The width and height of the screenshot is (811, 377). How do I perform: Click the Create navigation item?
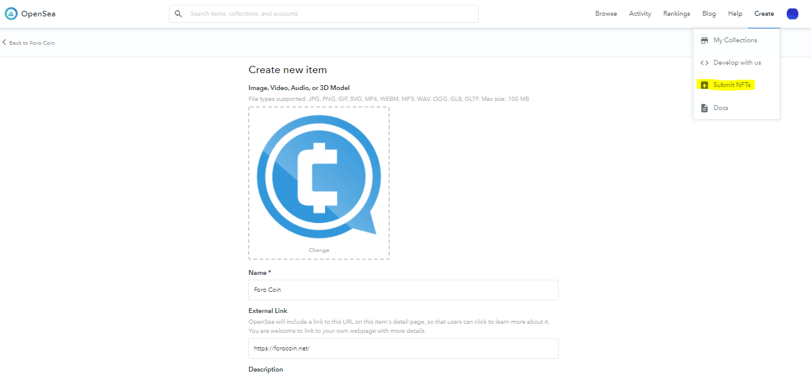click(x=764, y=14)
